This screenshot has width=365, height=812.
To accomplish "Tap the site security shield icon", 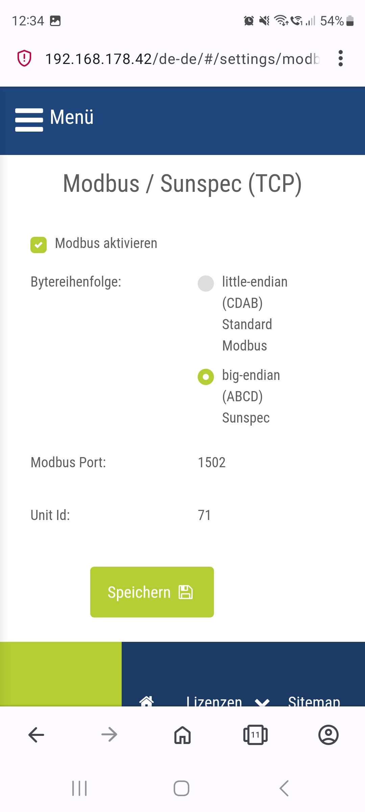I will [x=24, y=59].
